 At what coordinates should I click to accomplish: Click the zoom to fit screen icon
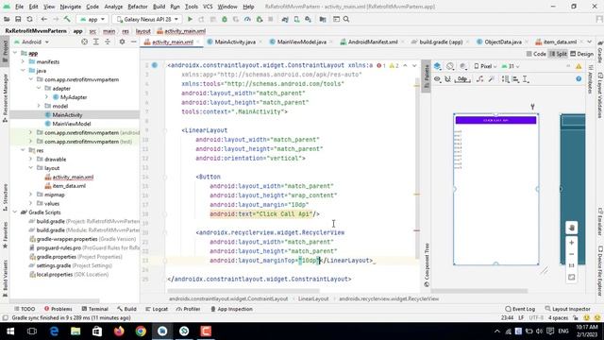coord(572,277)
